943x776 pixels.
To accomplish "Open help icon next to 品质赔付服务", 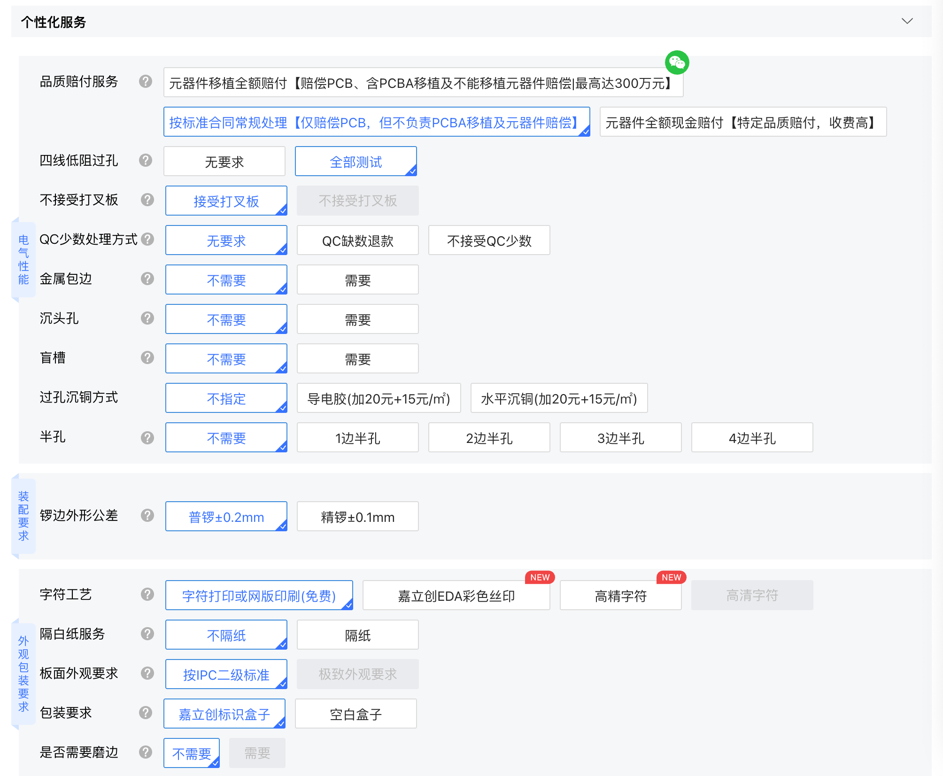I will coord(146,82).
